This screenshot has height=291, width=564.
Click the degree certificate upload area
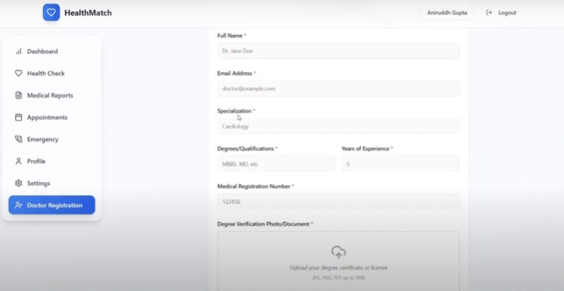[x=338, y=261]
